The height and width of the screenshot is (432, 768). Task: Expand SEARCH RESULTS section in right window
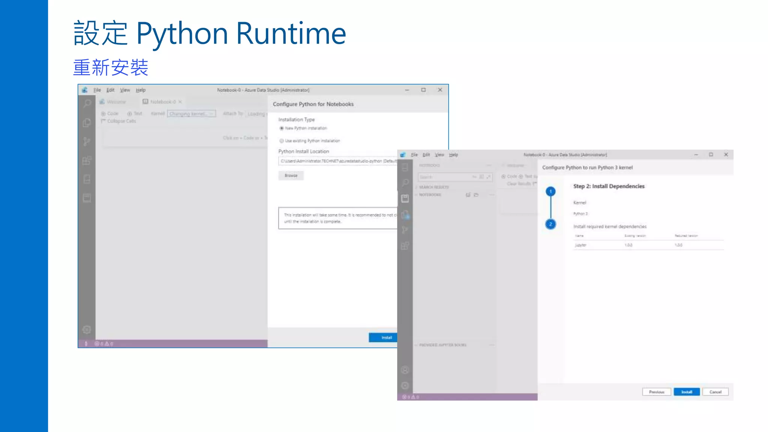pos(433,187)
